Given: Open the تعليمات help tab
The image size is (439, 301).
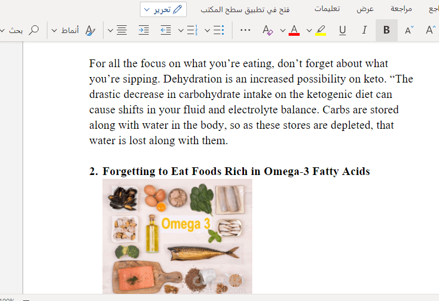Looking at the screenshot, I should pyautogui.click(x=327, y=9).
